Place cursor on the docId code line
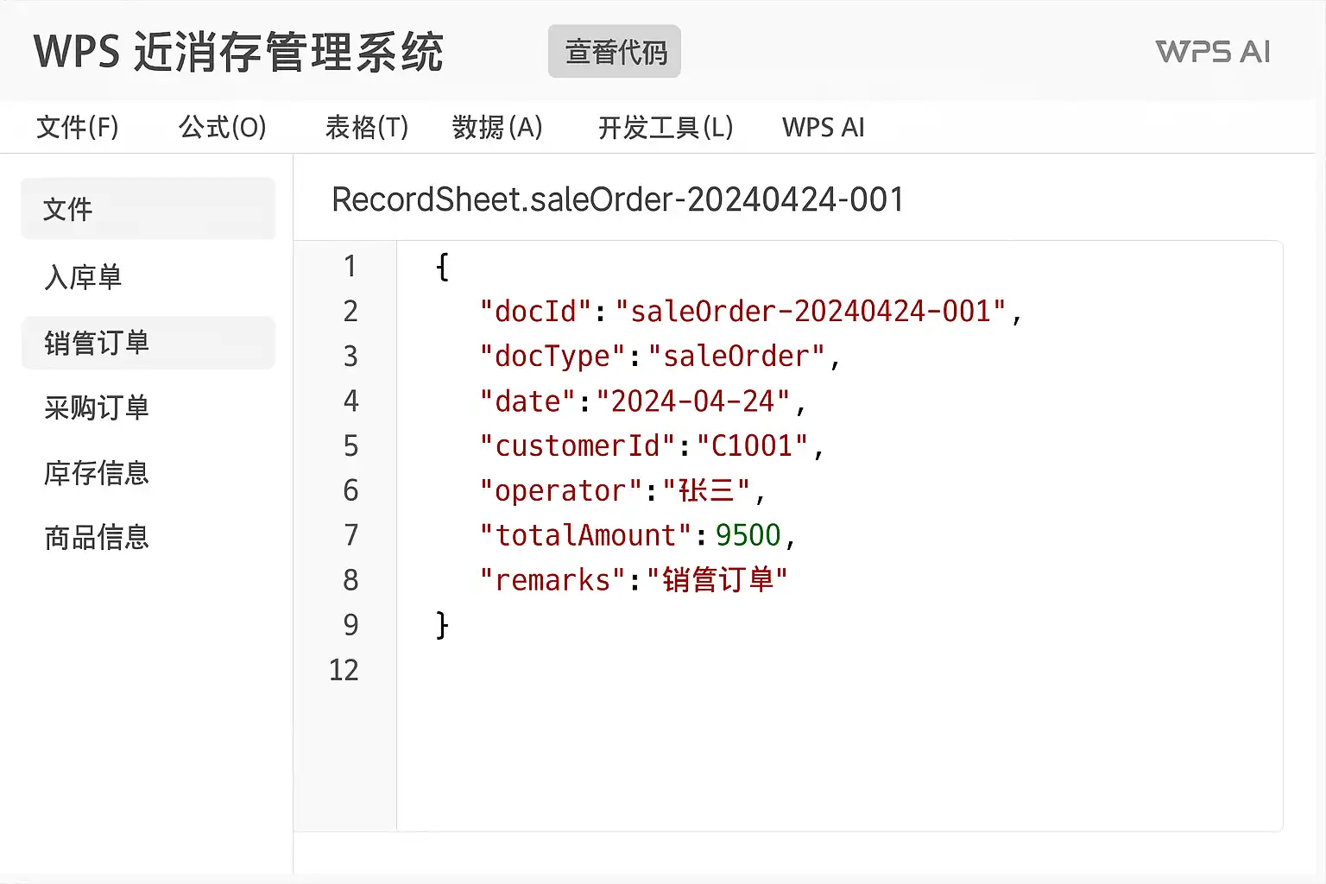The width and height of the screenshot is (1326, 884). pos(749,312)
